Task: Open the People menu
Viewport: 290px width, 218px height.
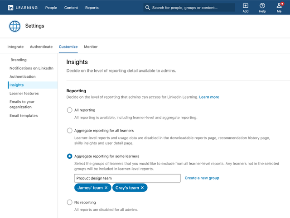Action: click(51, 8)
